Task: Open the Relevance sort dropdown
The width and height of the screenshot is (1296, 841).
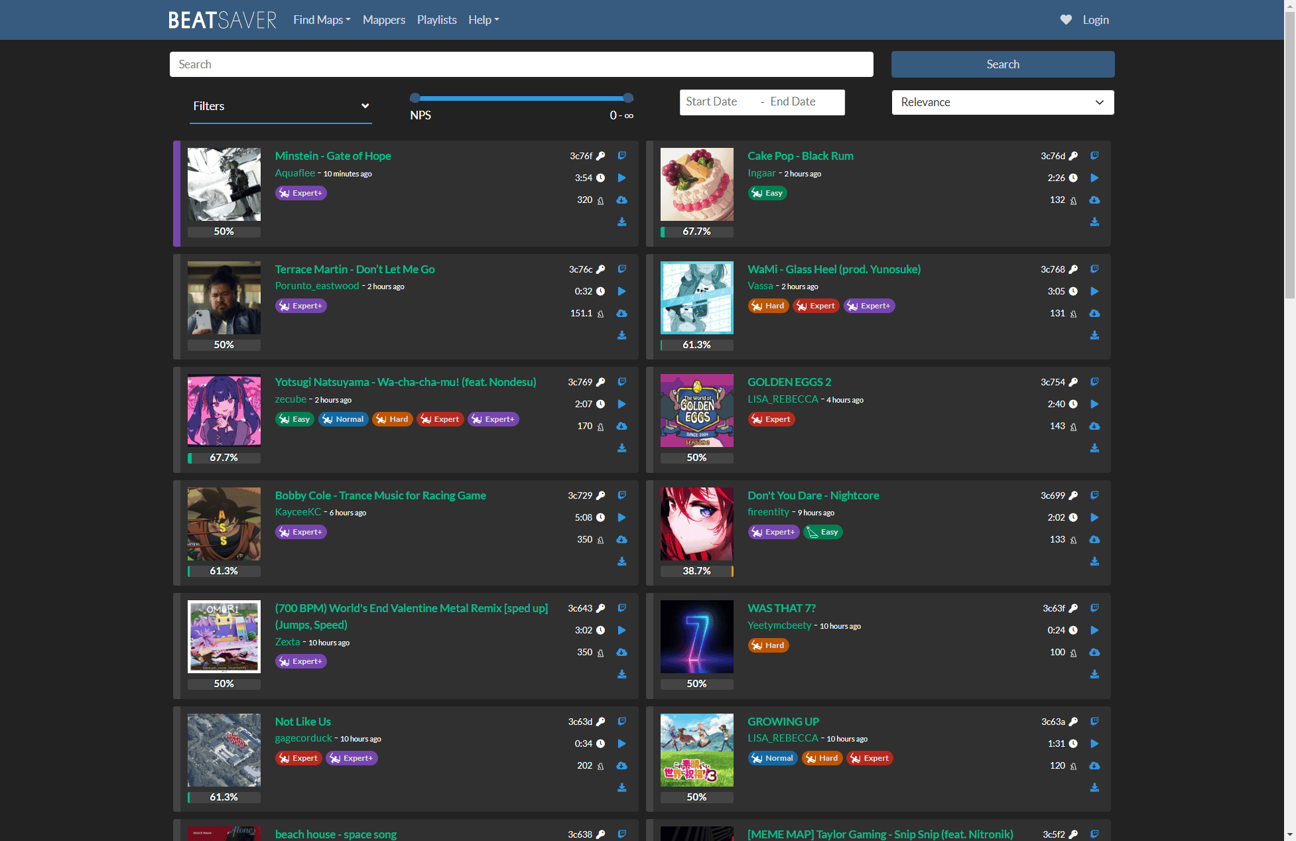Action: point(1002,102)
